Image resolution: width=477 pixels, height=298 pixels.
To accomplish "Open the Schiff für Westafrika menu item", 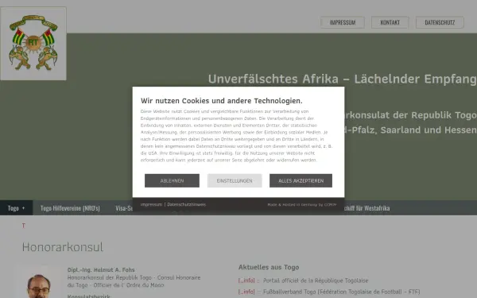I will [366, 208].
